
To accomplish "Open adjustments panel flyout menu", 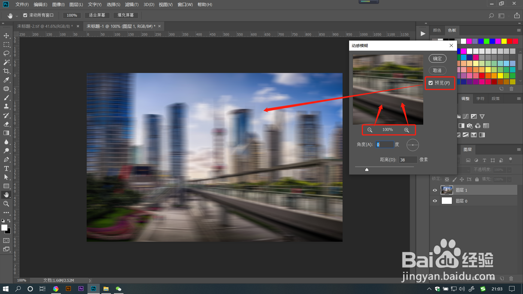I will coord(519,99).
